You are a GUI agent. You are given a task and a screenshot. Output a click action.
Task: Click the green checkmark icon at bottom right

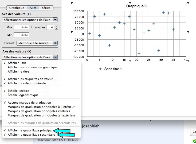[x=194, y=141]
